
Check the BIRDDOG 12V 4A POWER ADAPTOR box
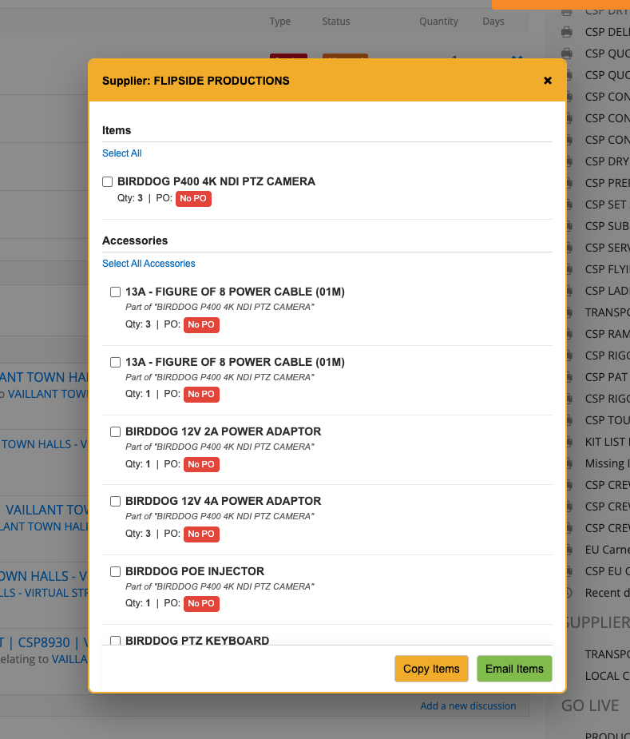point(116,501)
